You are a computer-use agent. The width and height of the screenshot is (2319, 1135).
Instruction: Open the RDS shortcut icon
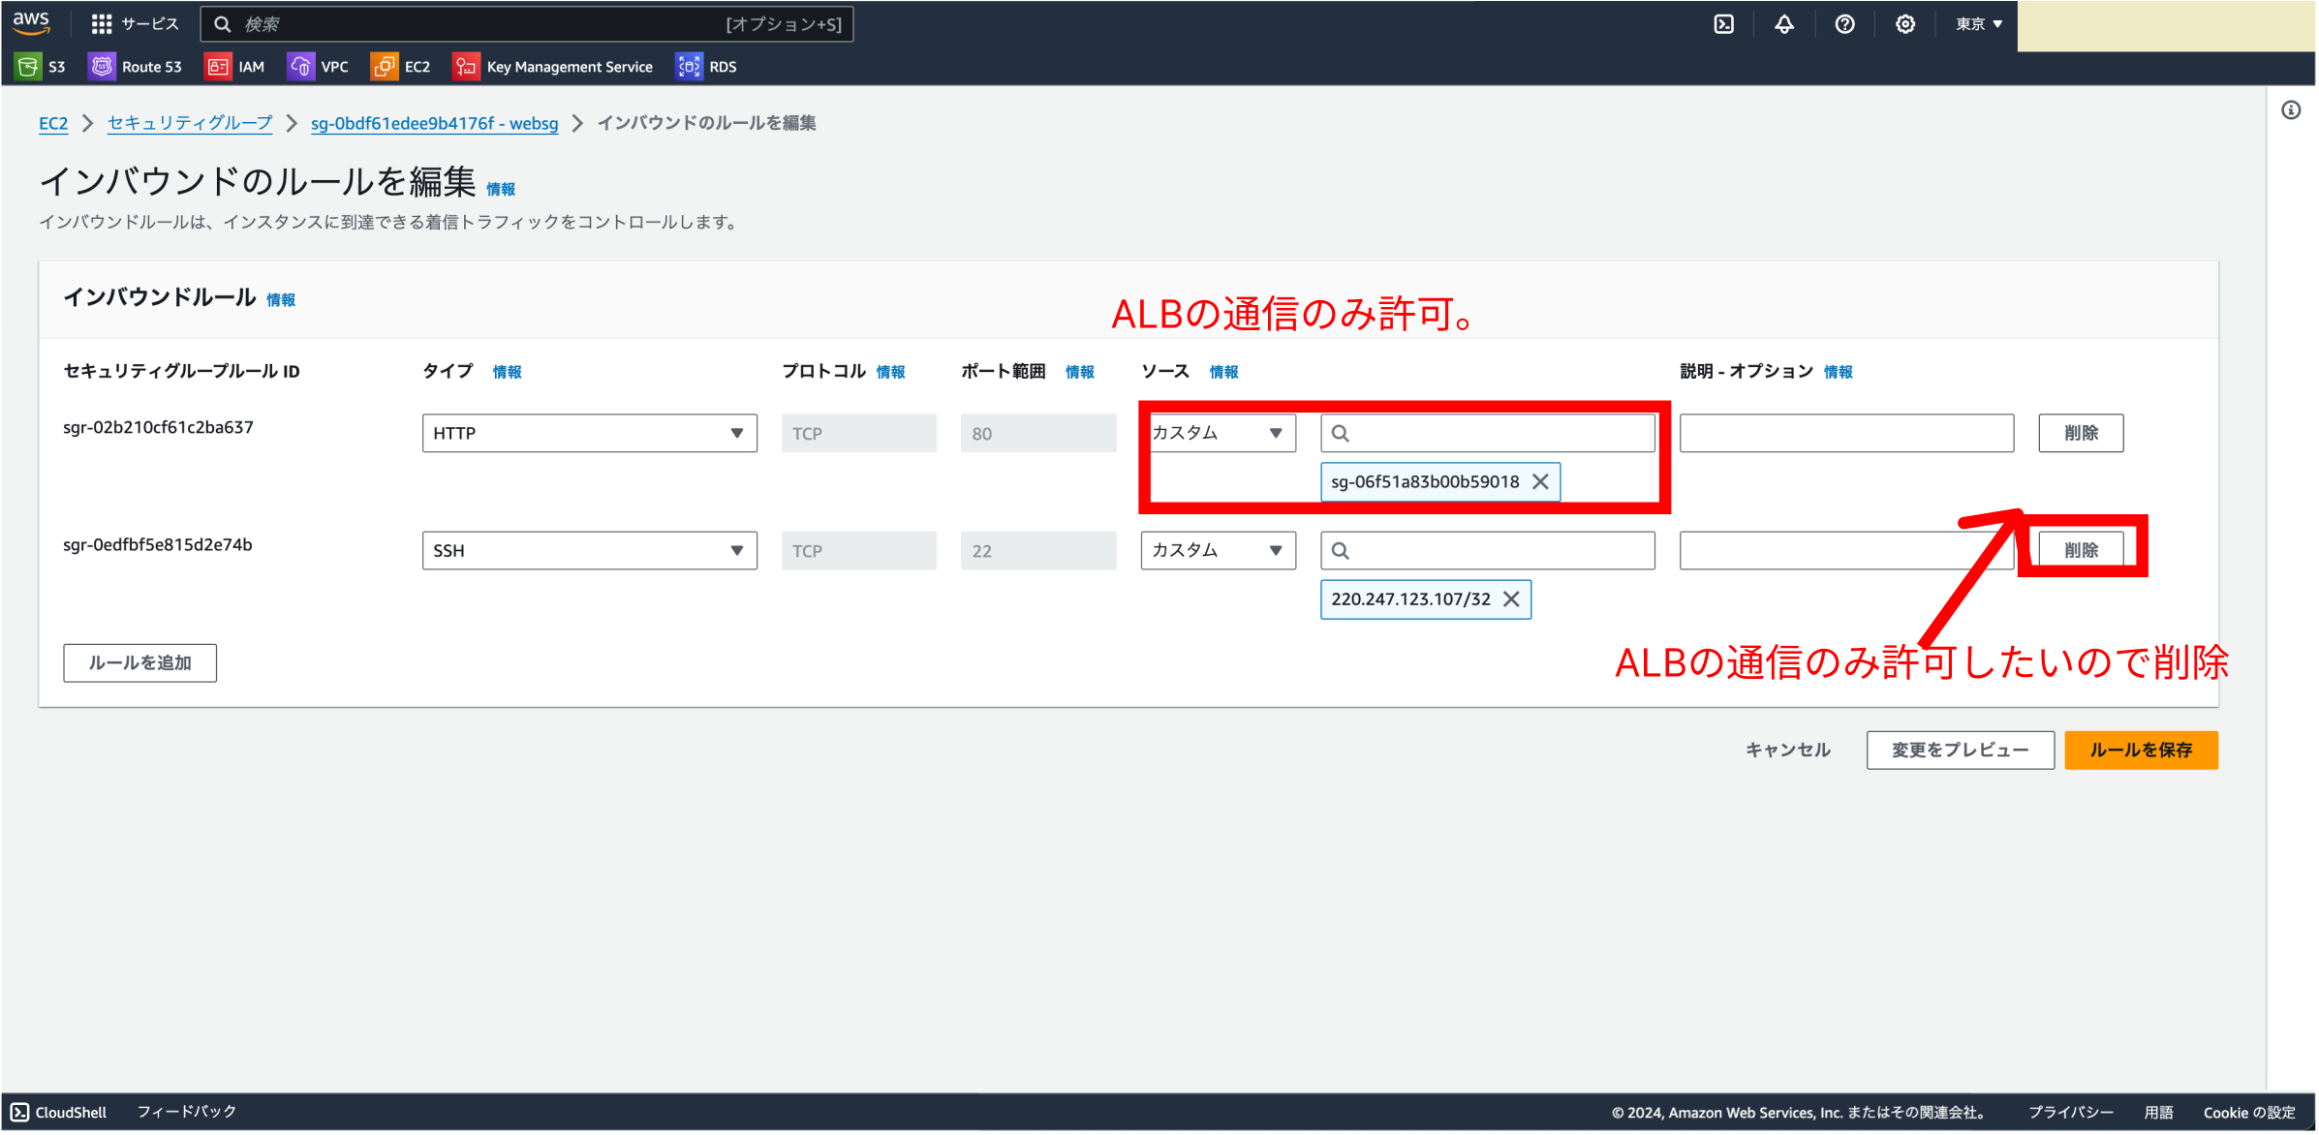[x=689, y=67]
